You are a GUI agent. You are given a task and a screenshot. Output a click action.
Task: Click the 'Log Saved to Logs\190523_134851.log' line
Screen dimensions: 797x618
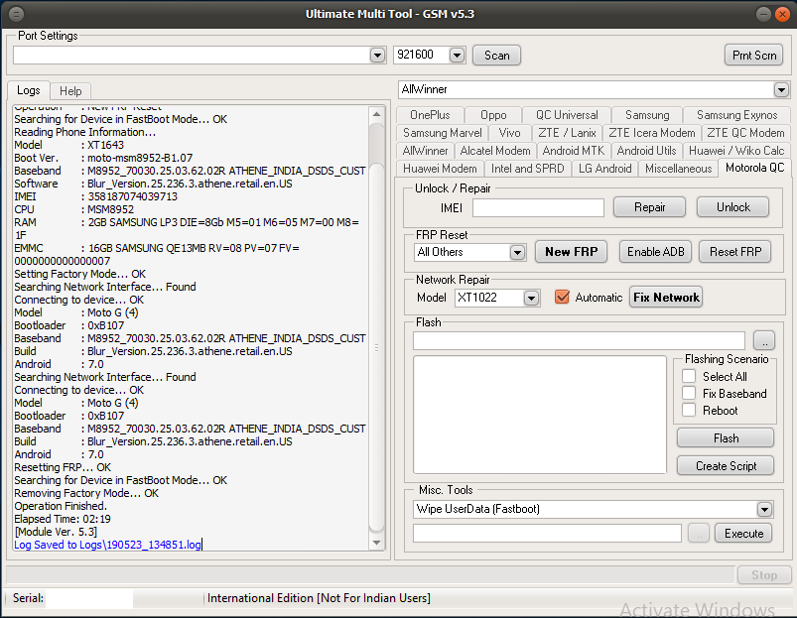click(108, 545)
